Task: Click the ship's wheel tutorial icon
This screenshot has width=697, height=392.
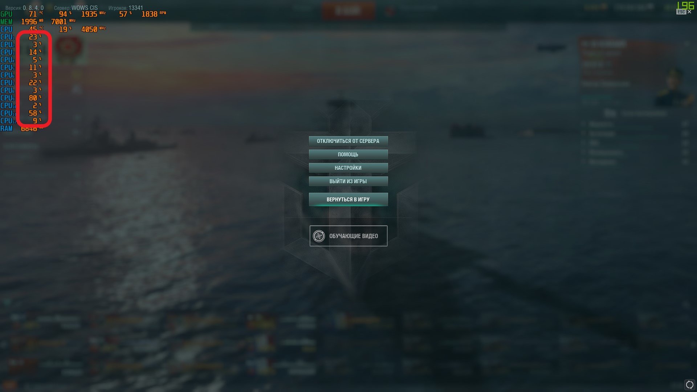Action: (319, 236)
